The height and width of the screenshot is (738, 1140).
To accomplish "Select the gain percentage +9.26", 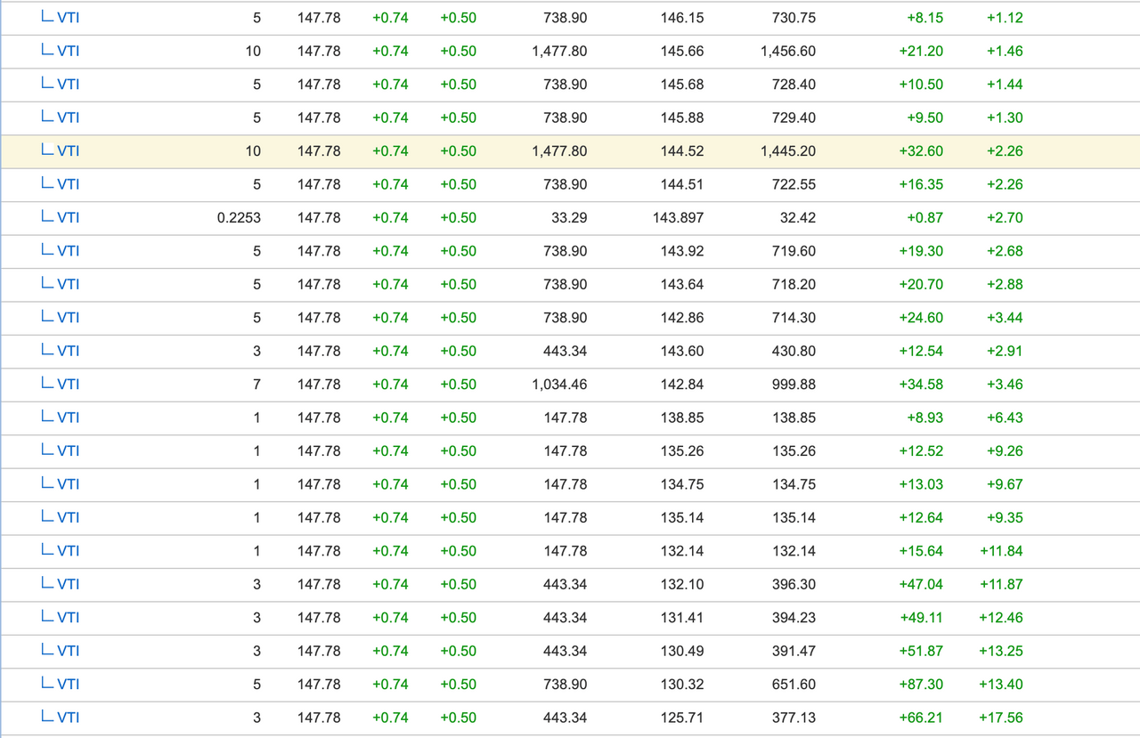I will [1005, 451].
